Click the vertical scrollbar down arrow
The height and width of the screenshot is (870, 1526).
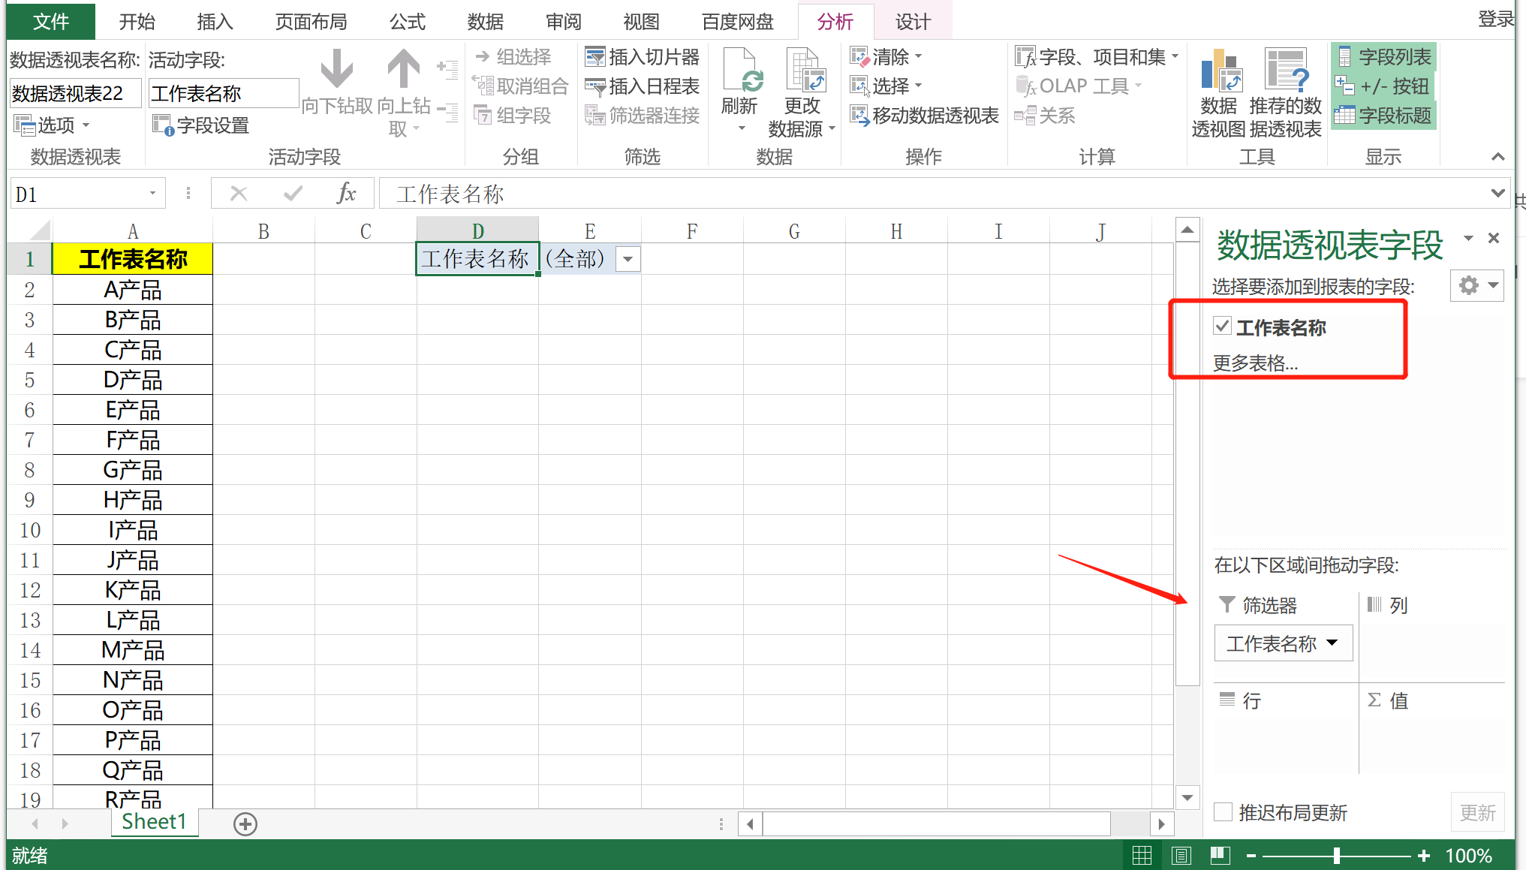tap(1187, 798)
